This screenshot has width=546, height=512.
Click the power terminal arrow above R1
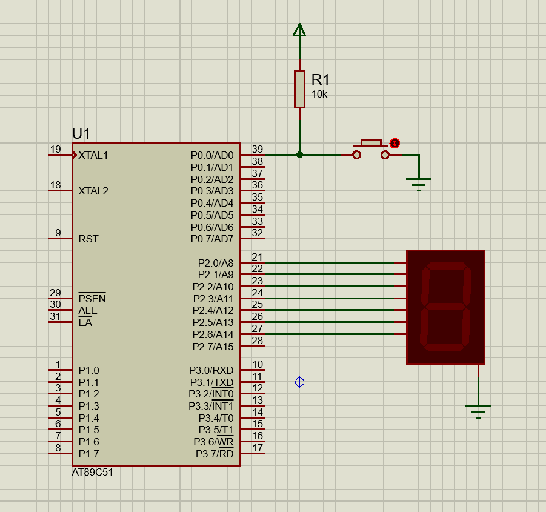[x=299, y=30]
